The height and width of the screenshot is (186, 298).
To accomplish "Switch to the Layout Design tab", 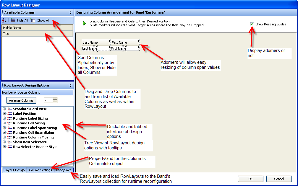I will (15, 170).
